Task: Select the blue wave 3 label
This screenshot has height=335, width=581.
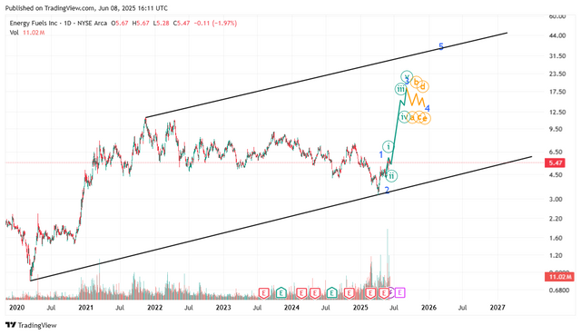Action: coord(407,82)
